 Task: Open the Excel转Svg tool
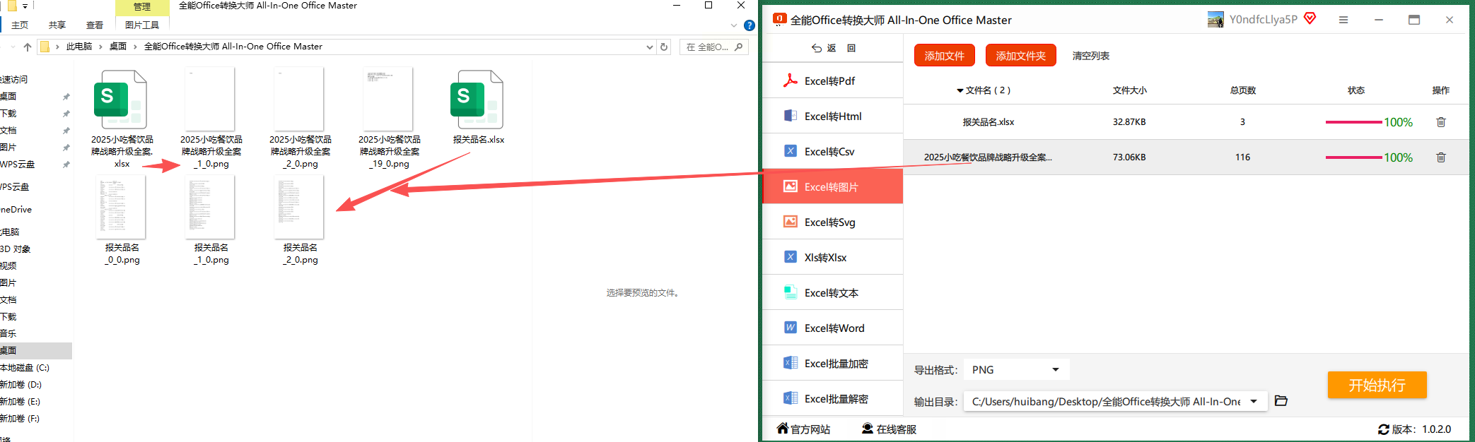pos(832,222)
